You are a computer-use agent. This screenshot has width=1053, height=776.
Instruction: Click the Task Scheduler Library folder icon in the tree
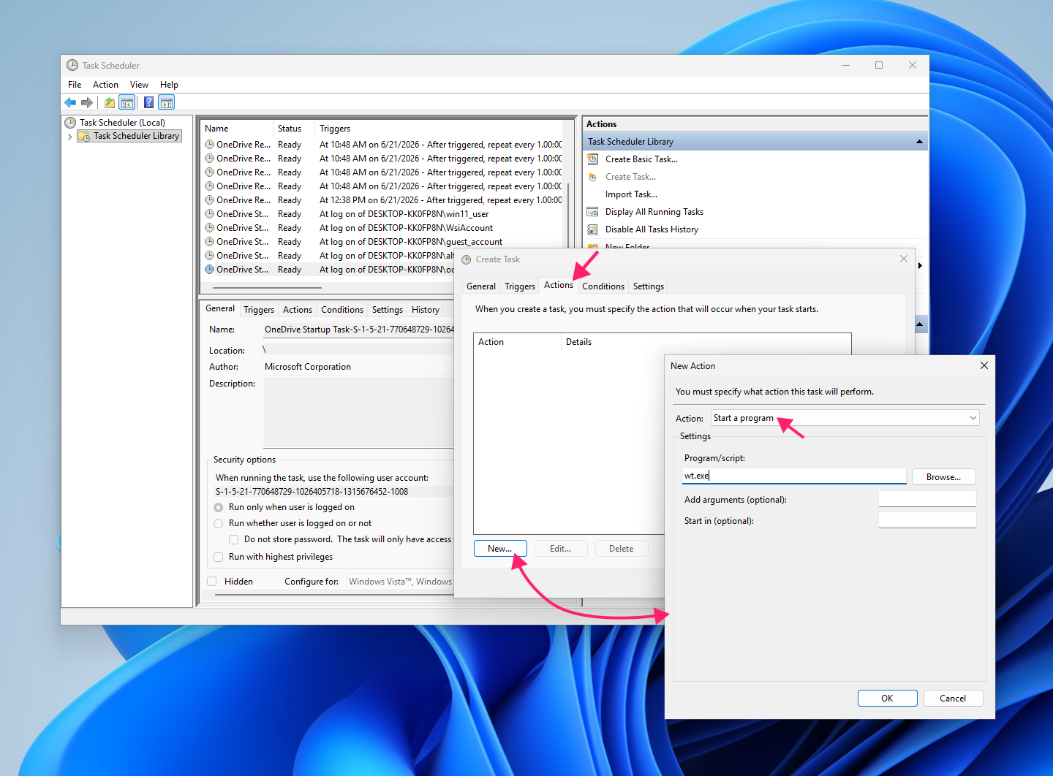point(84,136)
